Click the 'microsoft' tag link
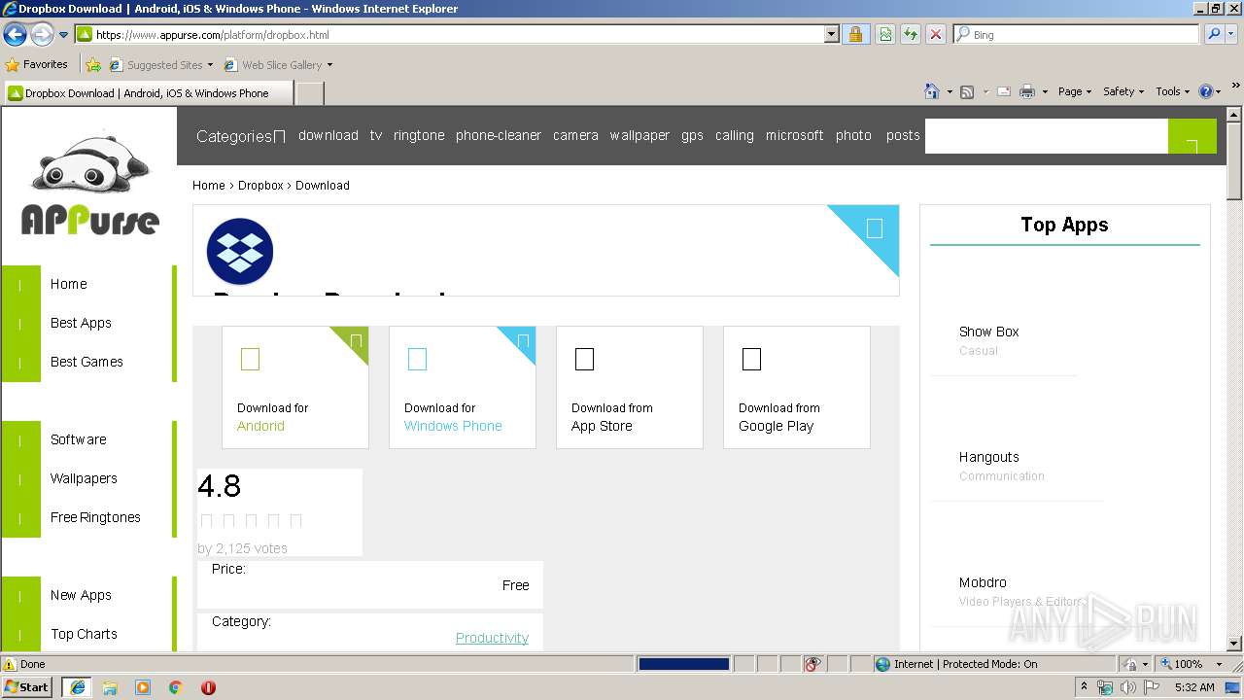 point(794,135)
